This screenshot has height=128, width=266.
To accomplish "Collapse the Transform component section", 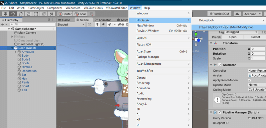I will click(211, 43).
